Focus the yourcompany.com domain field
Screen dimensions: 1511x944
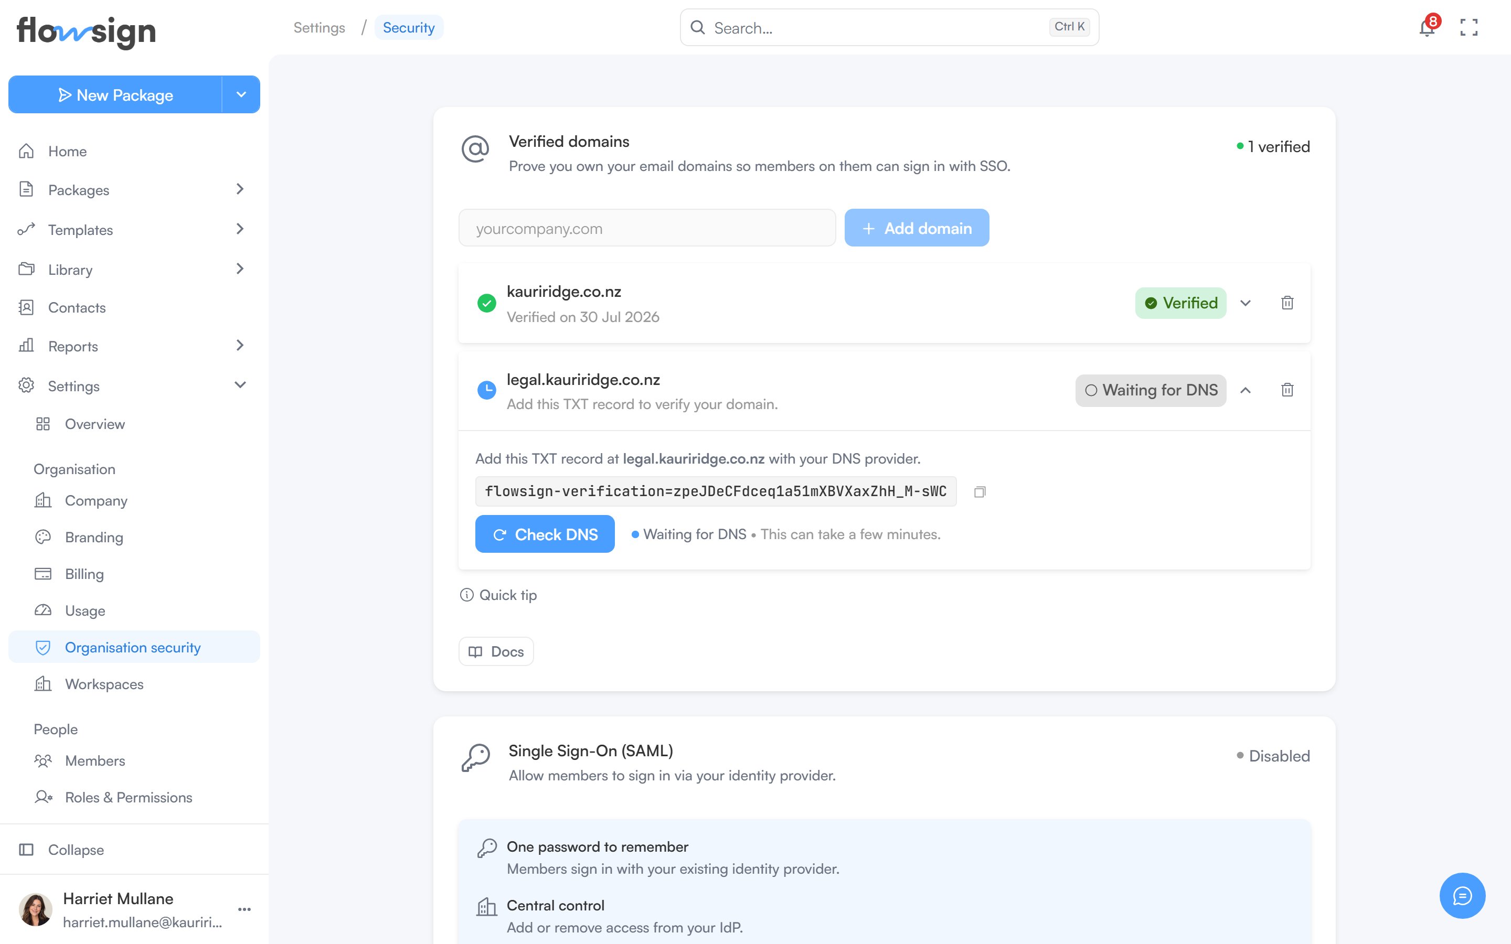(647, 229)
